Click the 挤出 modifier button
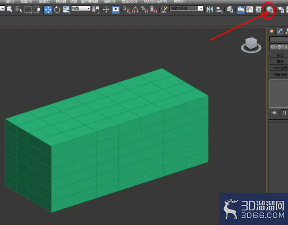Image resolution: width=288 pixels, height=225 pixels. (278, 55)
